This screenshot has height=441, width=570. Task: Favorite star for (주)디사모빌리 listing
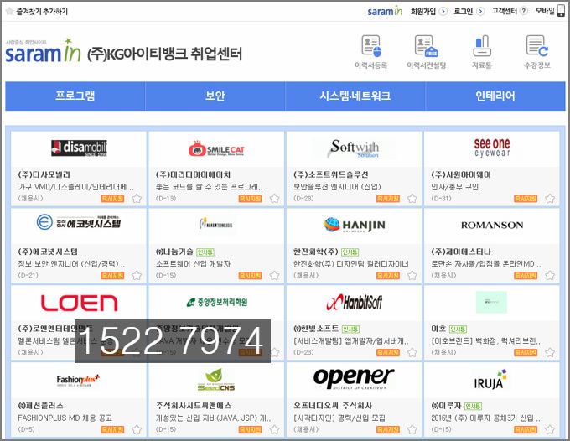137,199
